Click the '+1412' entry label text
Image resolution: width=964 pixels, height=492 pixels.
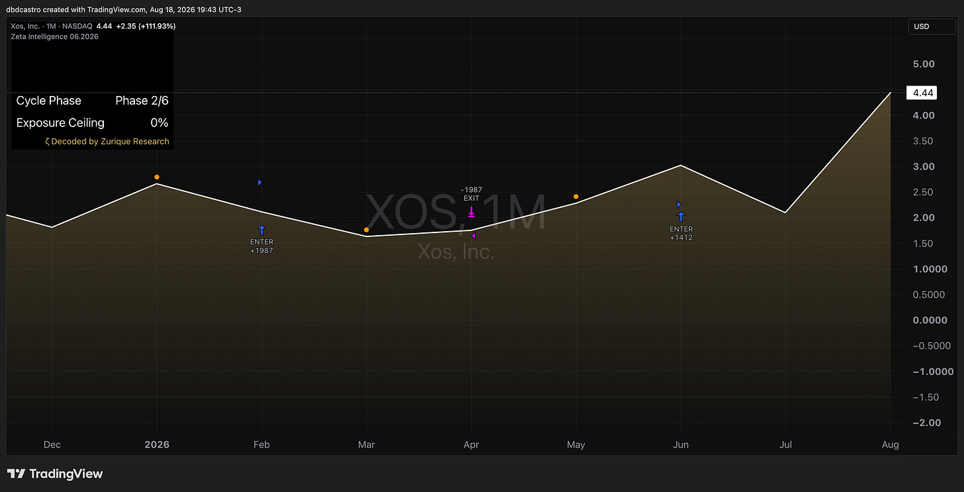(x=681, y=238)
